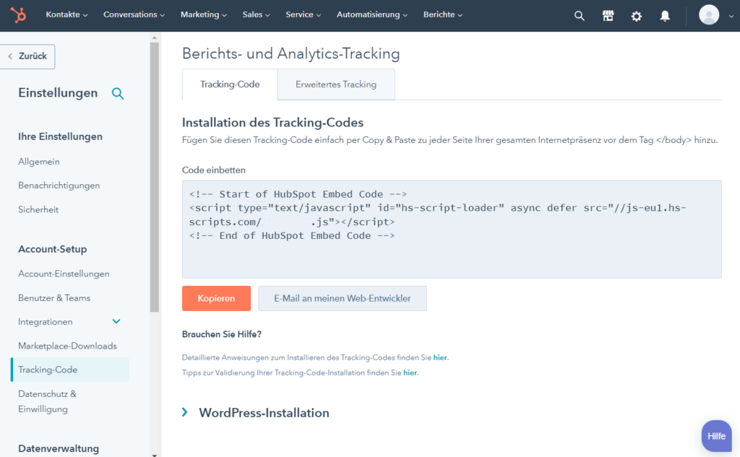Search settings using the teal magnifier icon

pyautogui.click(x=118, y=93)
